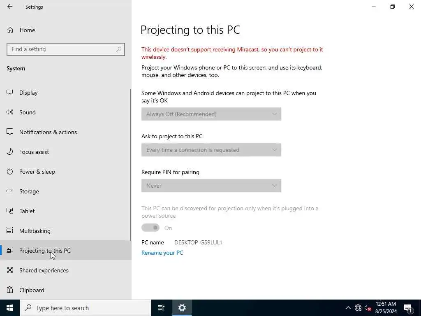The image size is (421, 316).
Task: Click the PC name DESKTOP-G59LUL1 text
Action: [x=198, y=242]
